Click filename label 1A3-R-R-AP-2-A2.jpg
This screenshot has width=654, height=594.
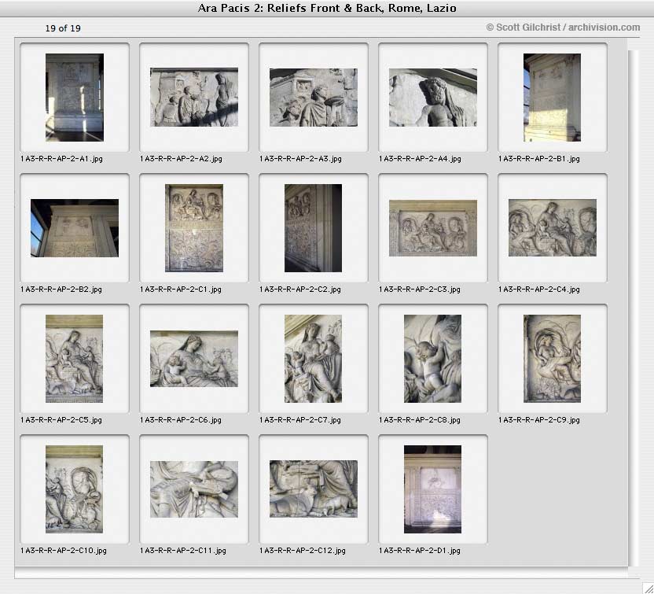[181, 159]
